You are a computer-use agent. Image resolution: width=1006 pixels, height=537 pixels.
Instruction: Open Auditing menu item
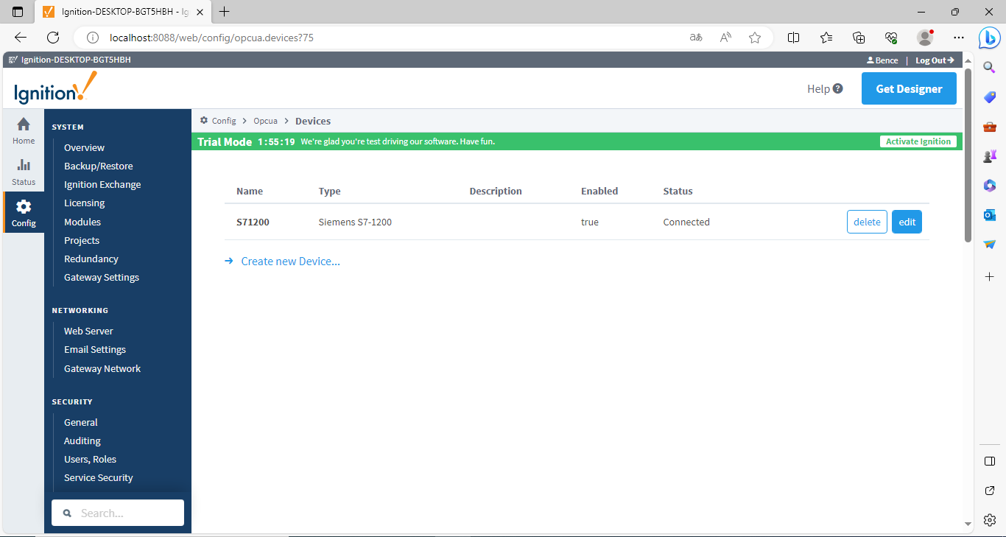pyautogui.click(x=82, y=441)
